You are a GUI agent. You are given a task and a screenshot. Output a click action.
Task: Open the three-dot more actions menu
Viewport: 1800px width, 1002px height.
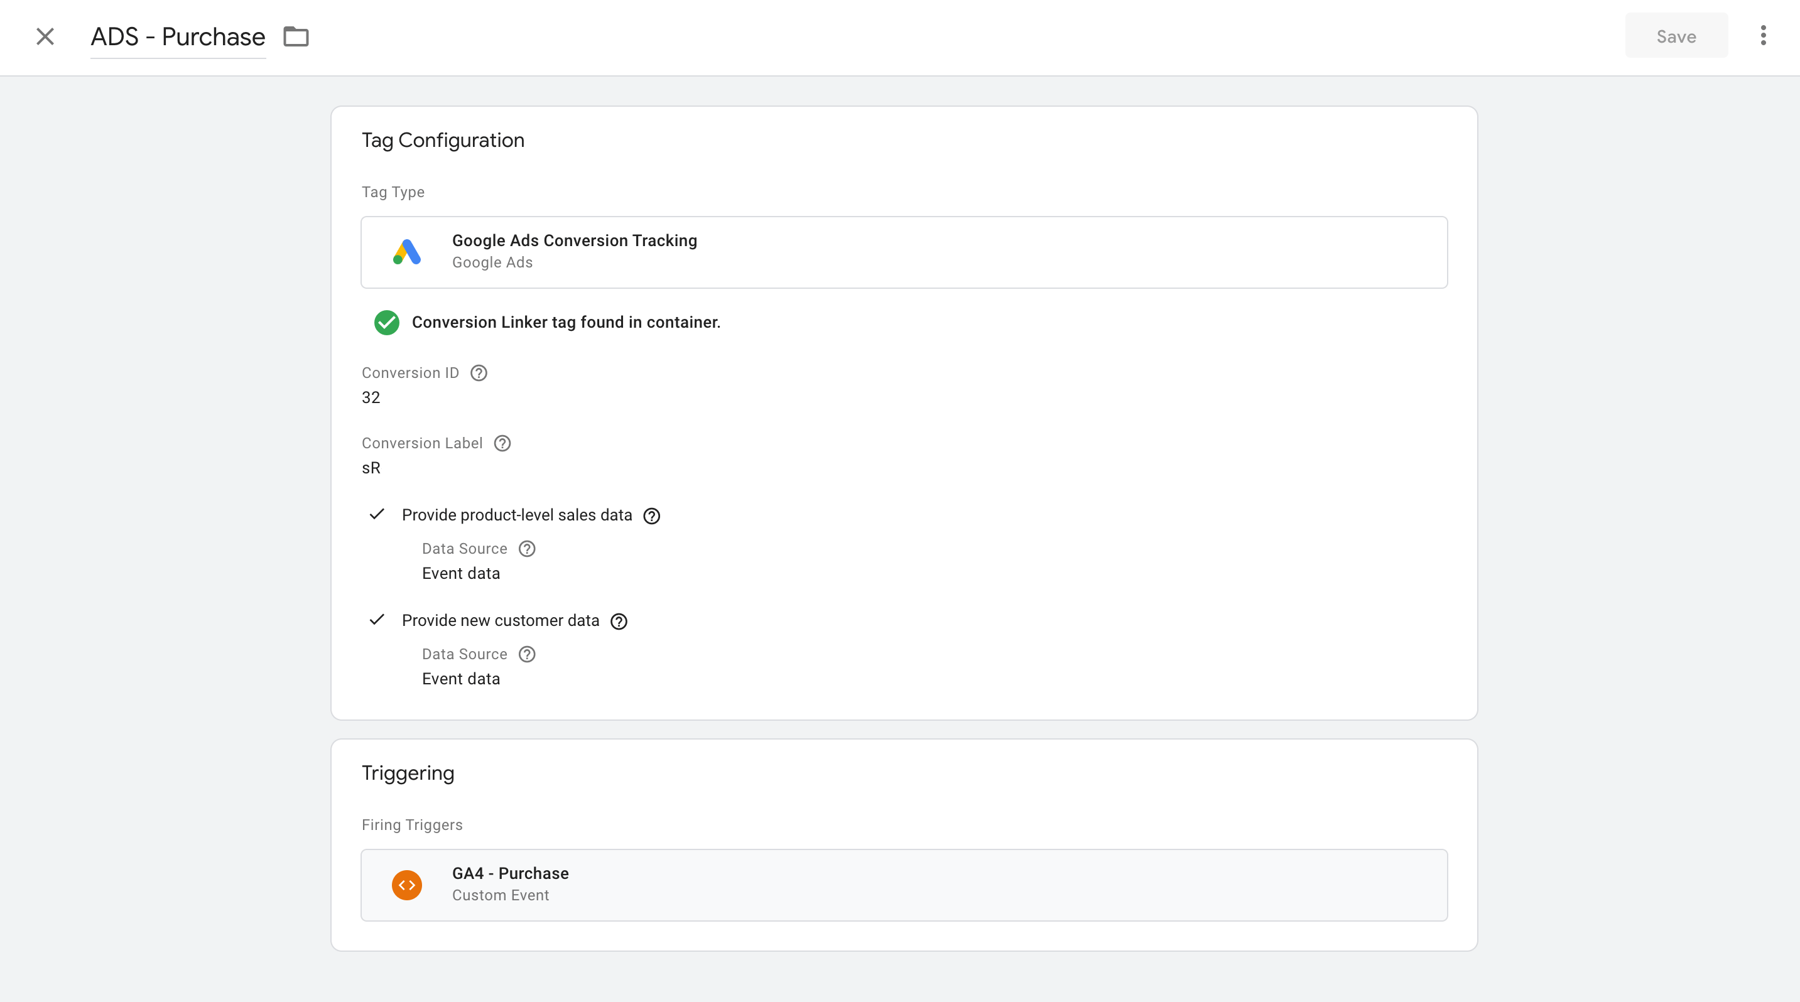pyautogui.click(x=1764, y=36)
